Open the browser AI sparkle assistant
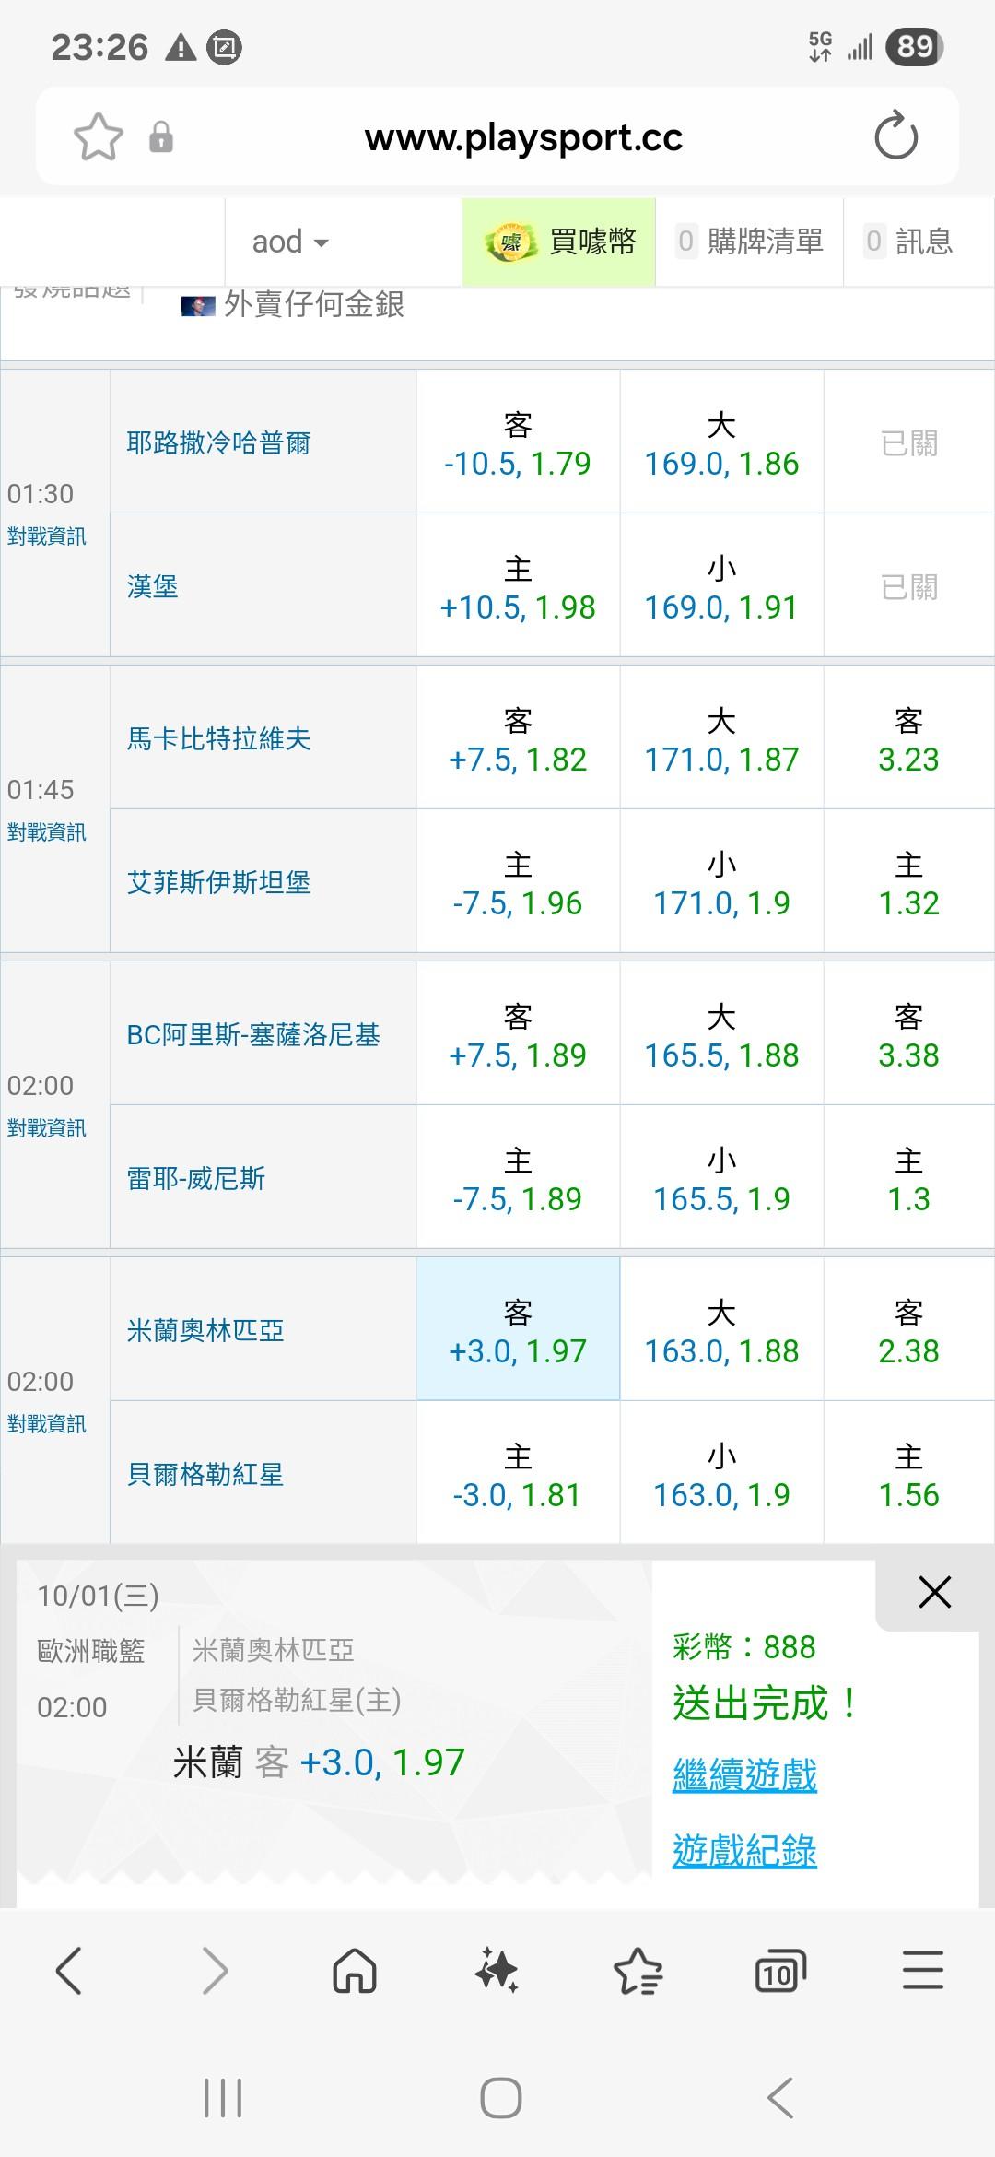This screenshot has height=2157, width=995. pyautogui.click(x=497, y=1972)
